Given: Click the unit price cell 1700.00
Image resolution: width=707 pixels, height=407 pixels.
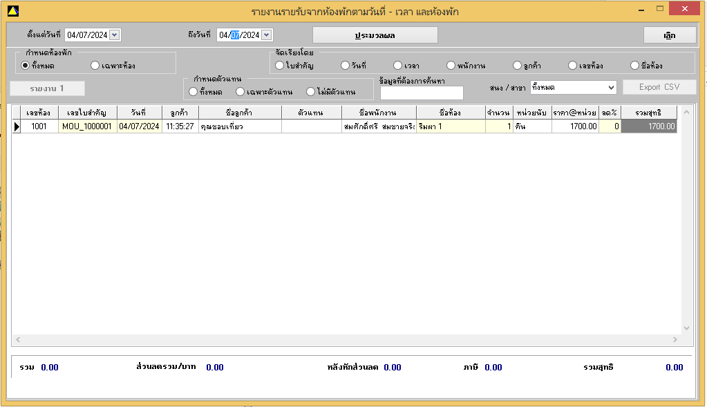Looking at the screenshot, I should pos(575,126).
